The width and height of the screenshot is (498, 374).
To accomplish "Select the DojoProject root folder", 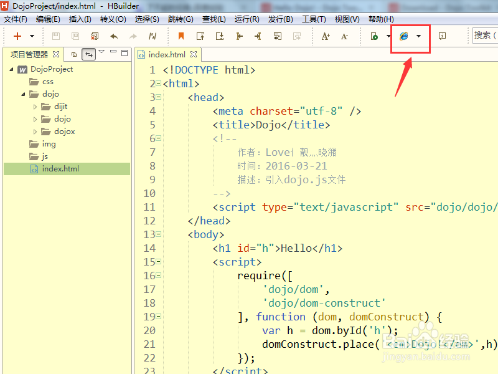I will pyautogui.click(x=52, y=69).
